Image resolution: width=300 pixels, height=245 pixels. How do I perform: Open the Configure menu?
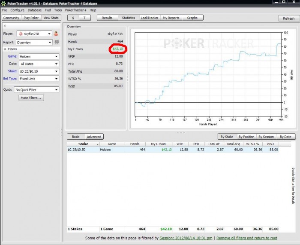point(17,10)
